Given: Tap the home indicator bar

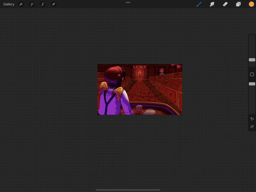Looking at the screenshot, I should pyautogui.click(x=128, y=190).
